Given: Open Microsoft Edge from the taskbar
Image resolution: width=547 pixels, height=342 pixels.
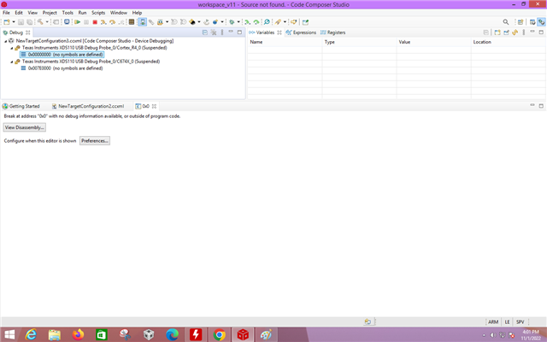Looking at the screenshot, I should [172, 334].
